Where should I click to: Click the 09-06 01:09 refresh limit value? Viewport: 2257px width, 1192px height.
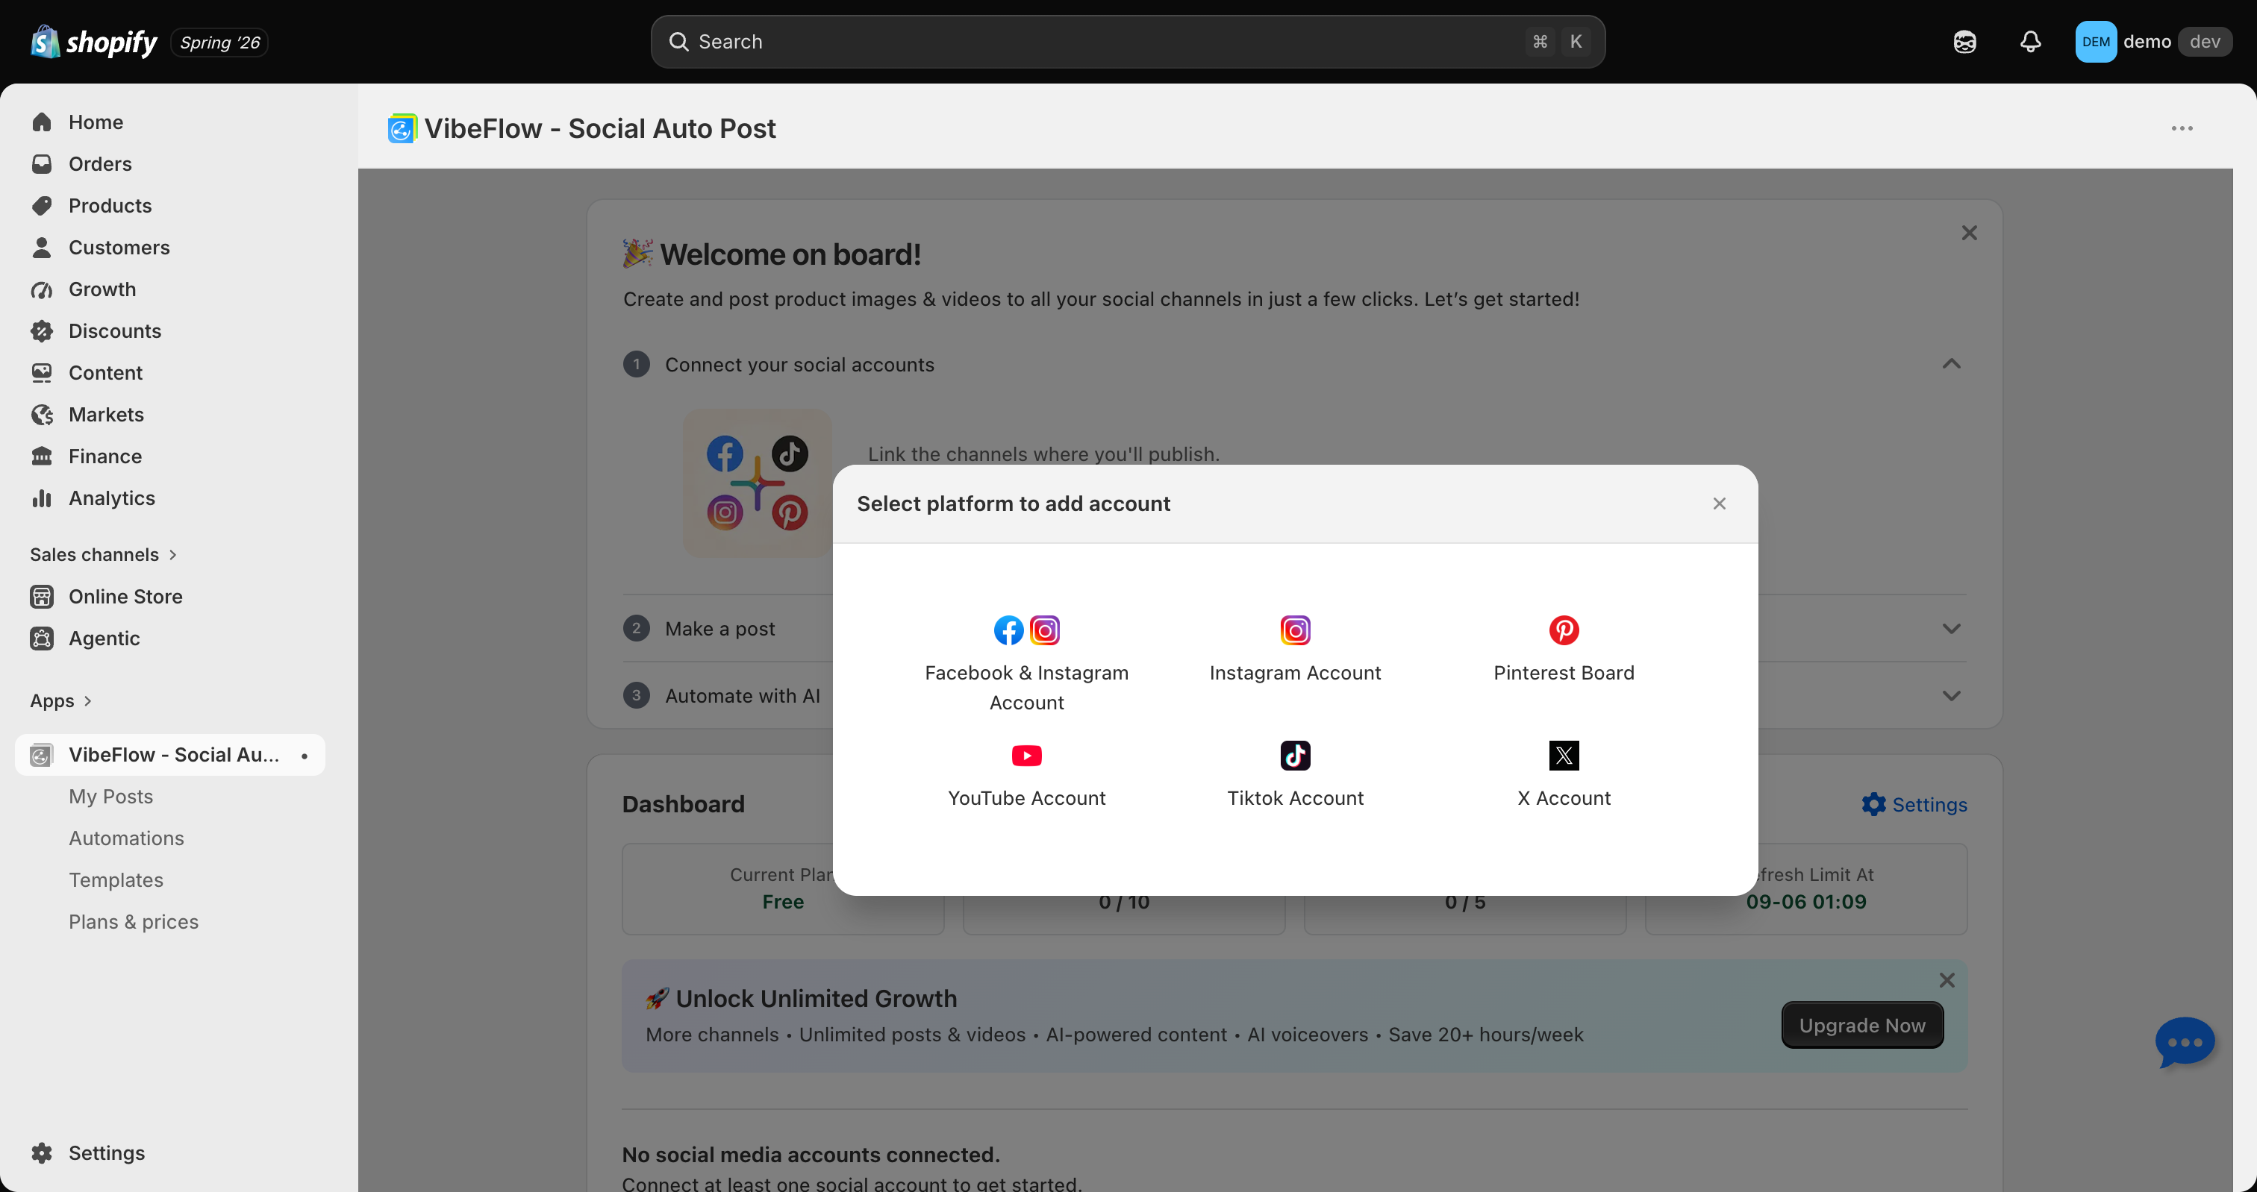[1805, 902]
